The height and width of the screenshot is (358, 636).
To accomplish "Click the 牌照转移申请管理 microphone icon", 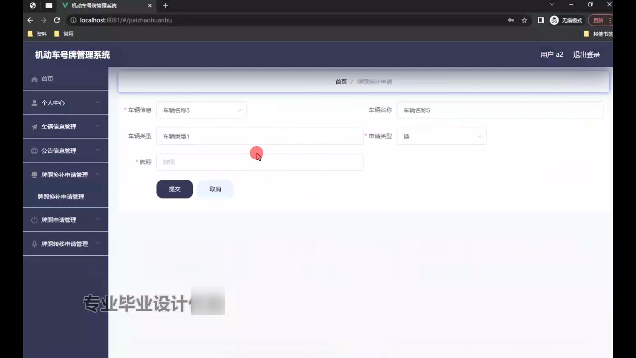I will tap(34, 244).
